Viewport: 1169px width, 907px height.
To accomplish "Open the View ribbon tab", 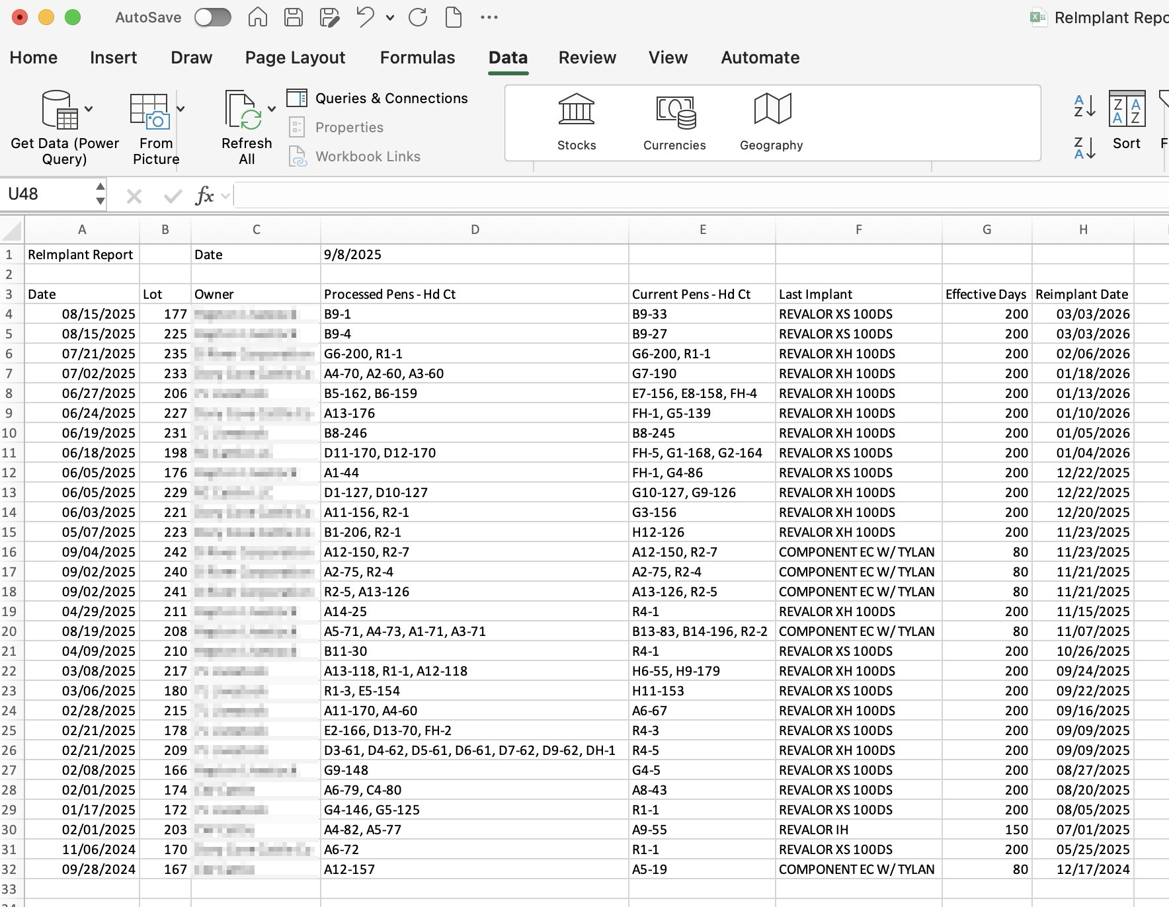I will [x=668, y=58].
